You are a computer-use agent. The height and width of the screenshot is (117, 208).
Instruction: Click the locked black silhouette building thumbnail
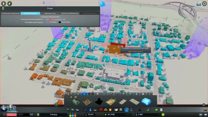(x=99, y=101)
